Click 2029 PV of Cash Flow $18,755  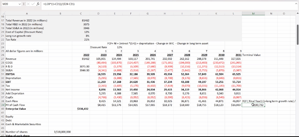coord(199,105)
